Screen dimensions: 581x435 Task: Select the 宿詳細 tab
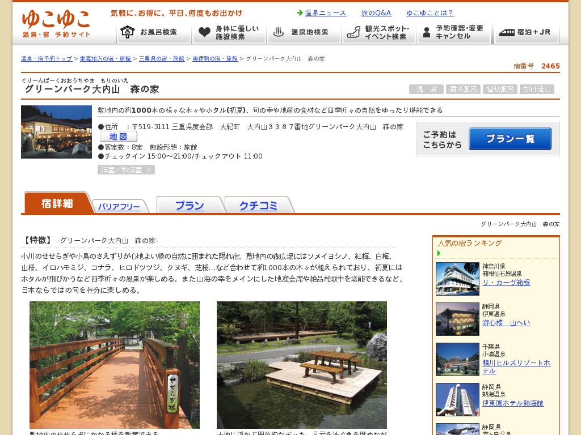click(x=57, y=203)
